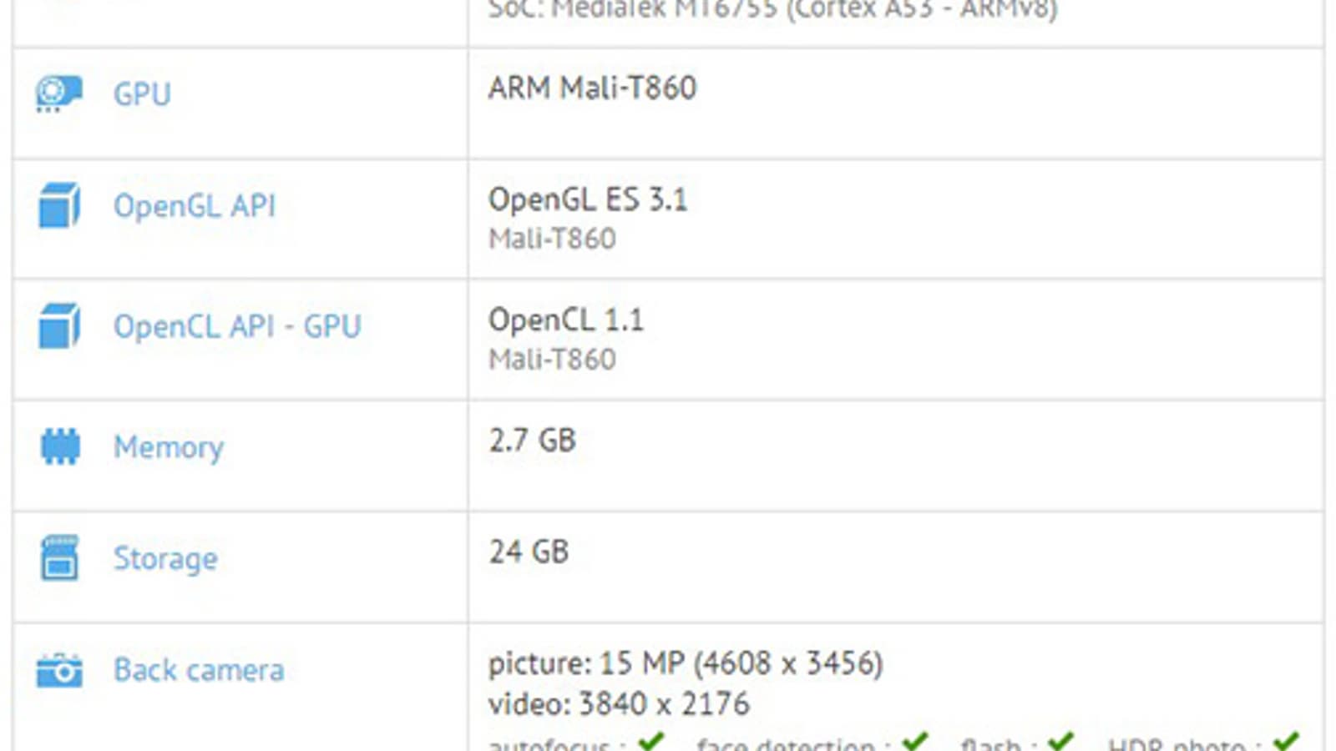The height and width of the screenshot is (751, 1336).
Task: Click the cube icon beside OpenCL API - GPU
Action: click(59, 325)
